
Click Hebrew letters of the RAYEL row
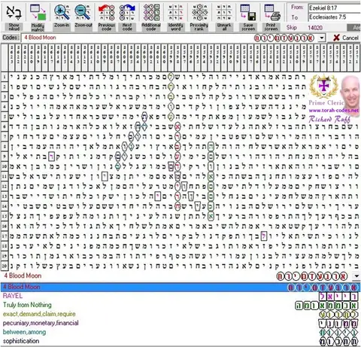(x=338, y=297)
